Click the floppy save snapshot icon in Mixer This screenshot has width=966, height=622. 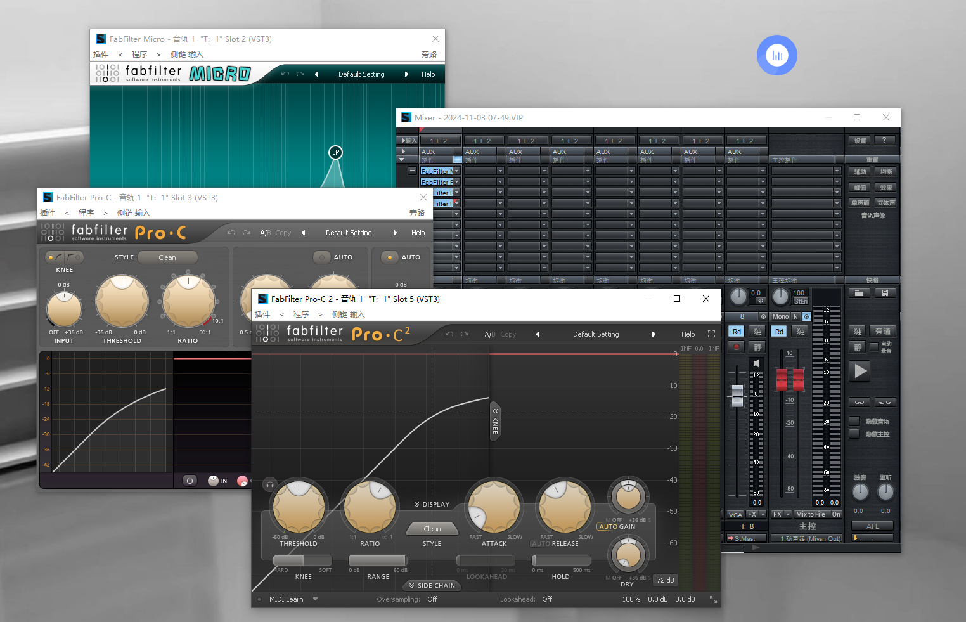885,293
